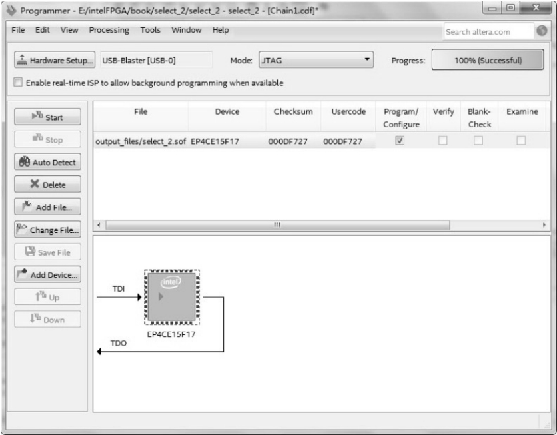
Task: Close the Programmer window
Action: tap(536, 8)
